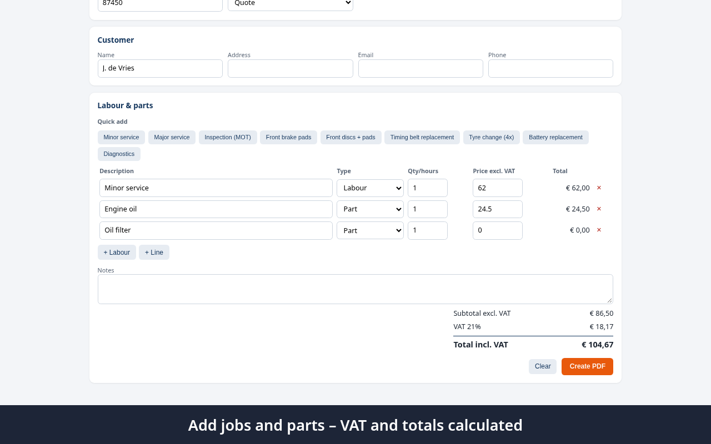The height and width of the screenshot is (444, 711).
Task: Add Inspection (MOT) via quick add
Action: click(228, 137)
